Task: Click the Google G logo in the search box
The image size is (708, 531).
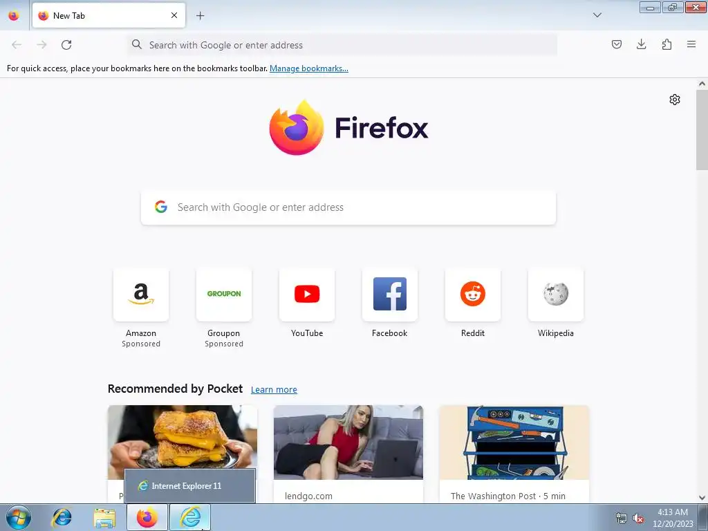Action: 160,207
